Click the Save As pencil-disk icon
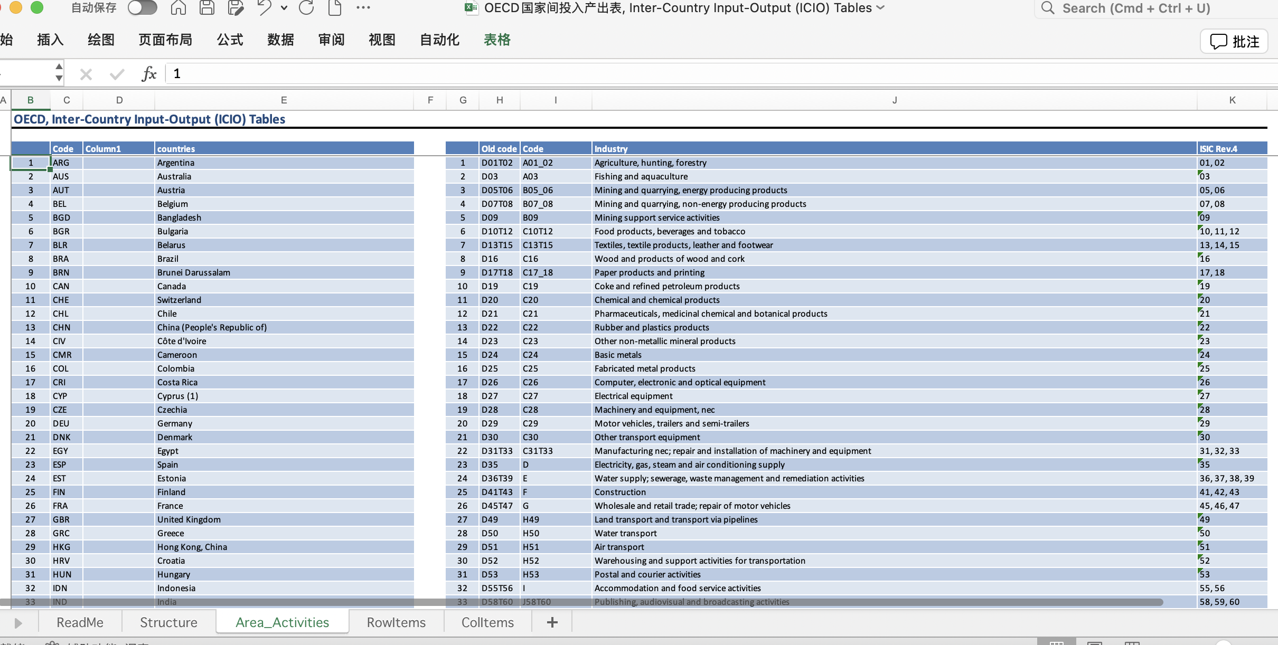Viewport: 1278px width, 645px height. point(236,7)
